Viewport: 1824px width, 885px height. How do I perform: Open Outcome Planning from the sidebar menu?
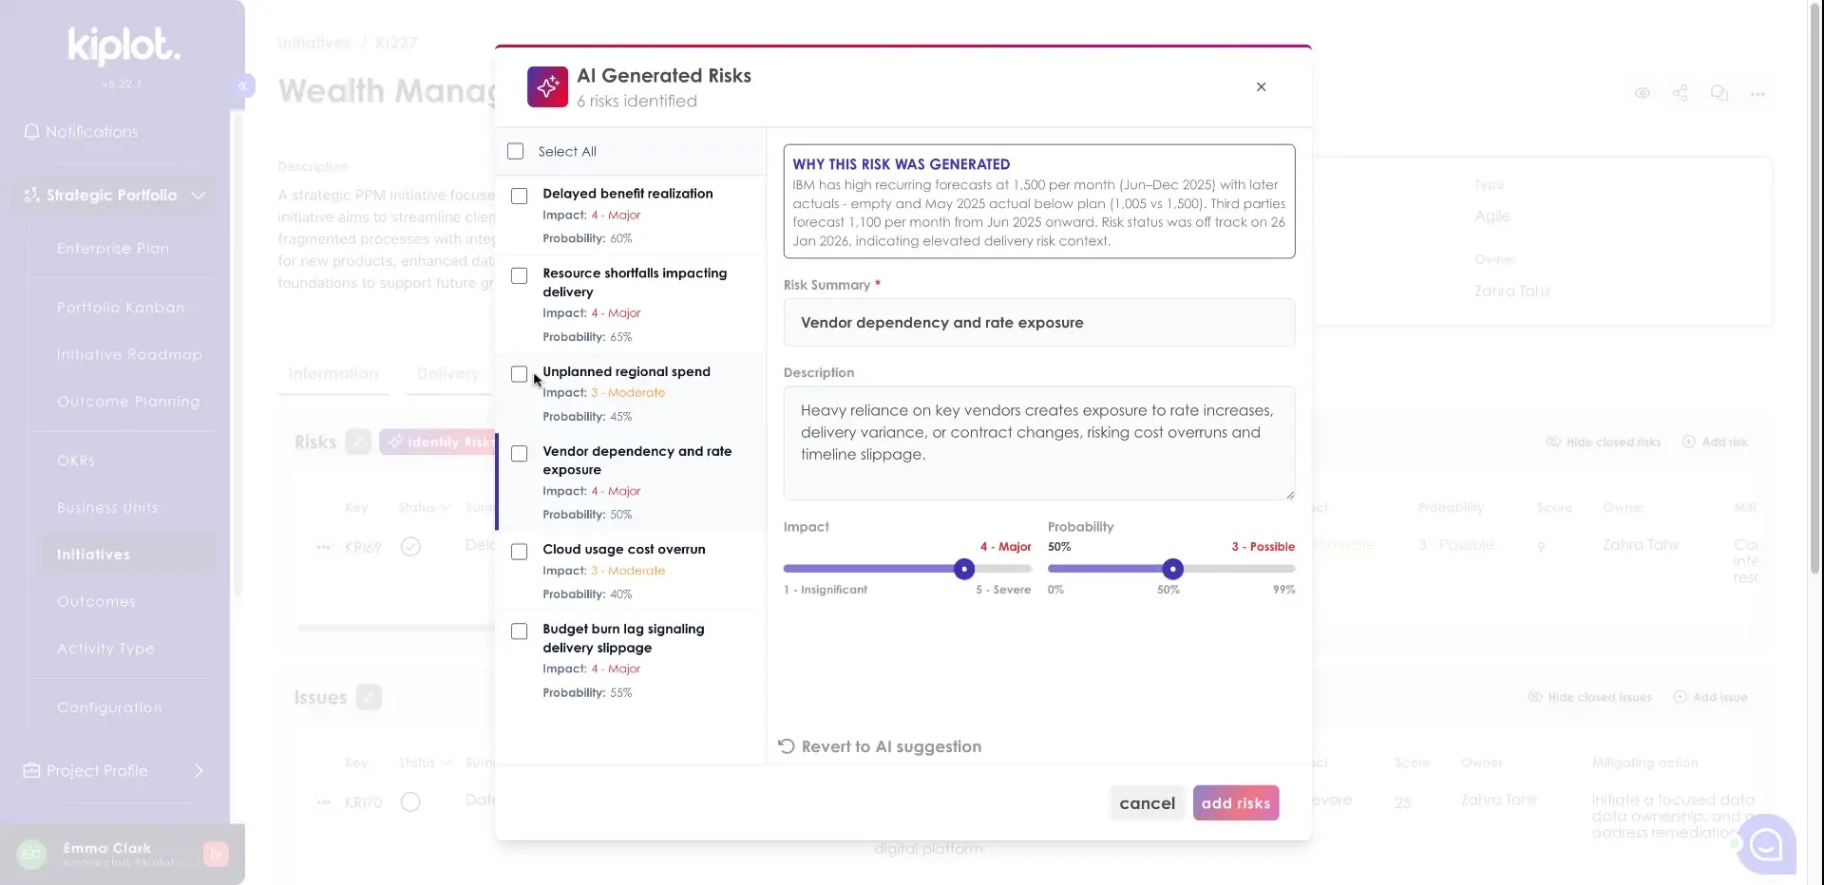coord(129,402)
